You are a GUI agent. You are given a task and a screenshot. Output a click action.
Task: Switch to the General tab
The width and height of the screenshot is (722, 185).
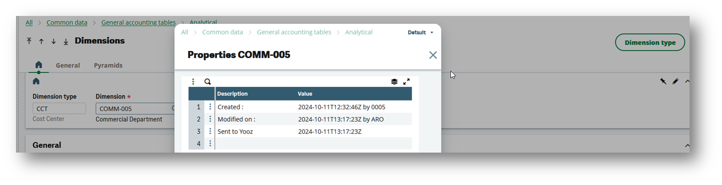68,65
